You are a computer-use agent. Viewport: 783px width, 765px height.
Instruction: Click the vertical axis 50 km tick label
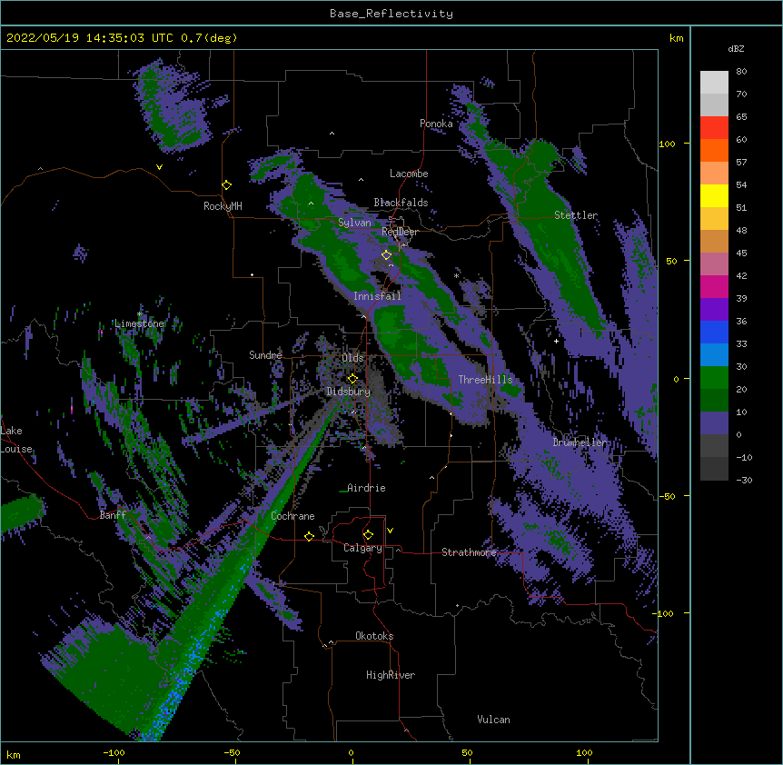tap(671, 261)
